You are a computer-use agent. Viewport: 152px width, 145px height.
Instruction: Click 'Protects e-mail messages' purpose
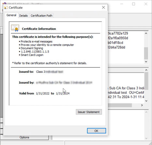[36, 41]
